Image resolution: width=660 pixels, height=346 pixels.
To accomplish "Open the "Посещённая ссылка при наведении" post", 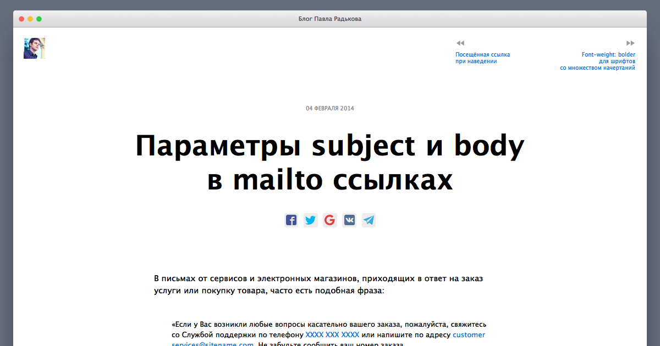I will tap(483, 58).
